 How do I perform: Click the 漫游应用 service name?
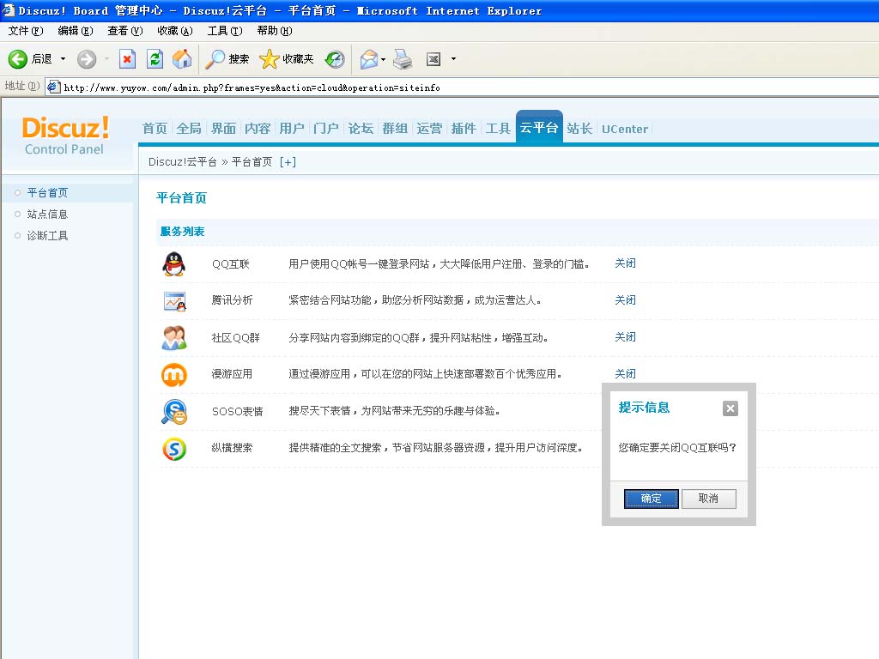(x=232, y=374)
